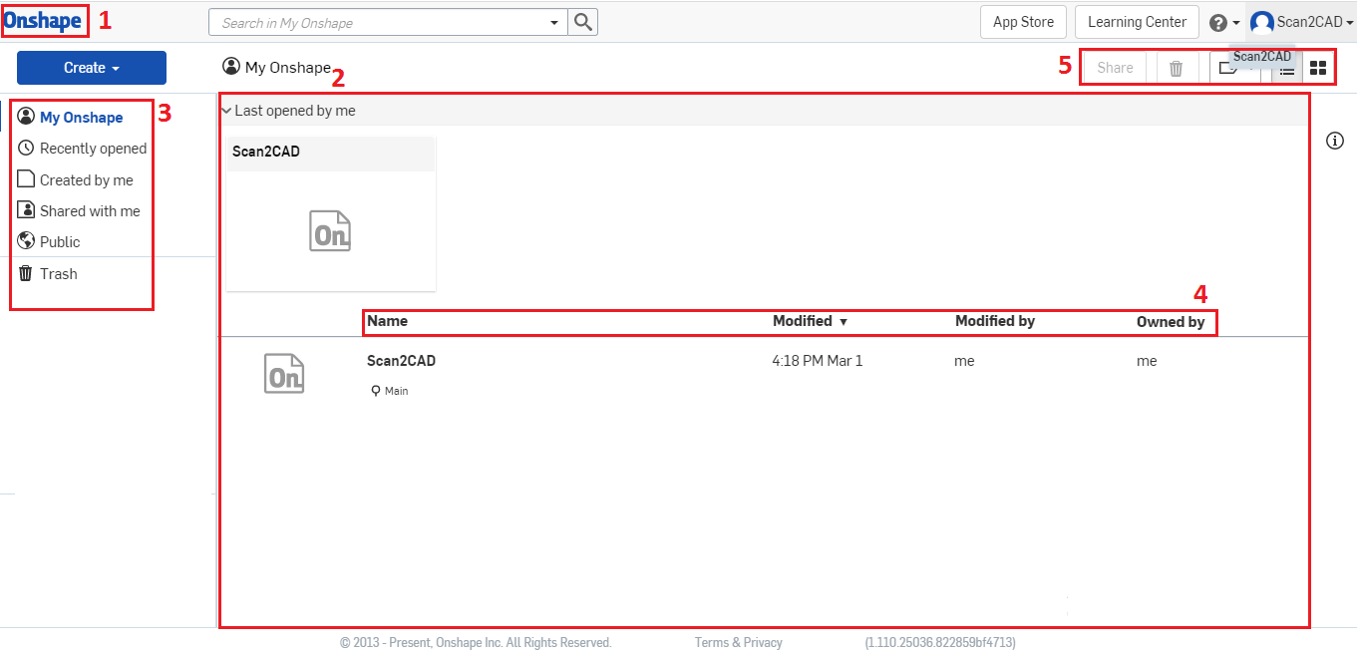Screen dimensions: 1357x657
Task: Click the search magnifier button
Action: pos(583,22)
